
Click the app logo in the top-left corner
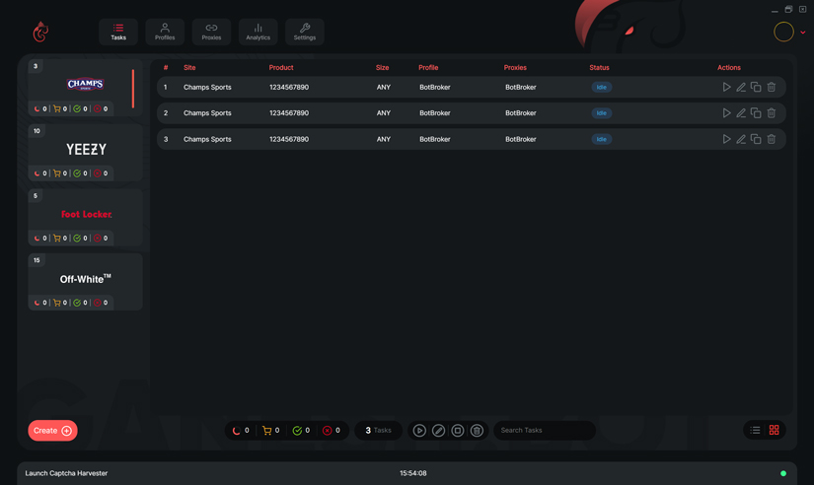pos(40,33)
